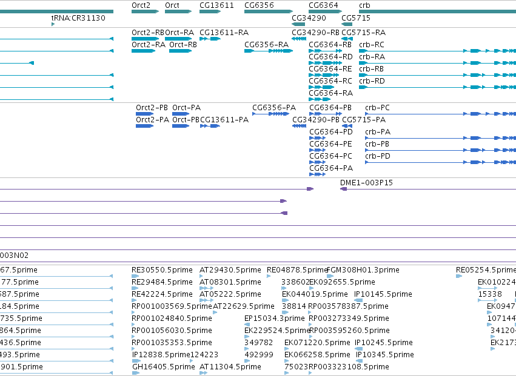
Task: Select the Orct gene label
Action: (x=172, y=5)
